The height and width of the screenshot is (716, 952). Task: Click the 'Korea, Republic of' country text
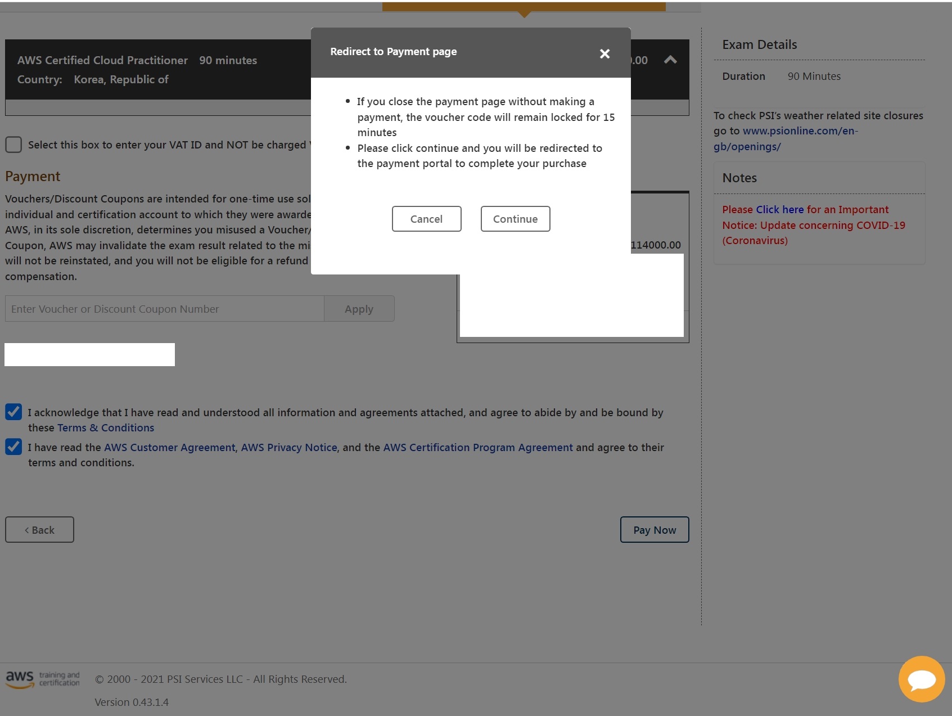(121, 79)
